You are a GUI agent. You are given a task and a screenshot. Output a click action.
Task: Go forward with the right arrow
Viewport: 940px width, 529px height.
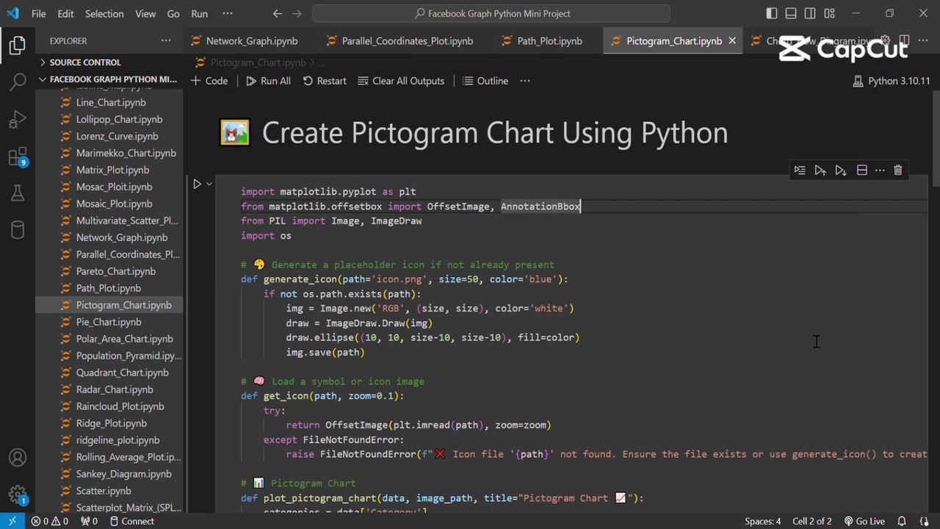point(296,13)
